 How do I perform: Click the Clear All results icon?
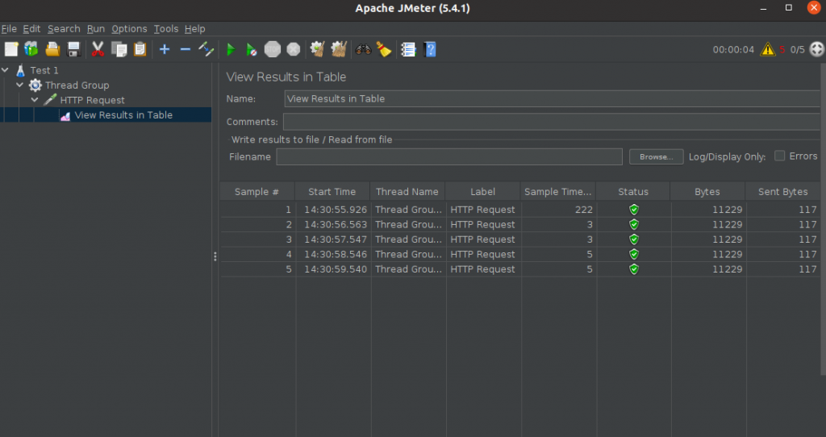339,49
